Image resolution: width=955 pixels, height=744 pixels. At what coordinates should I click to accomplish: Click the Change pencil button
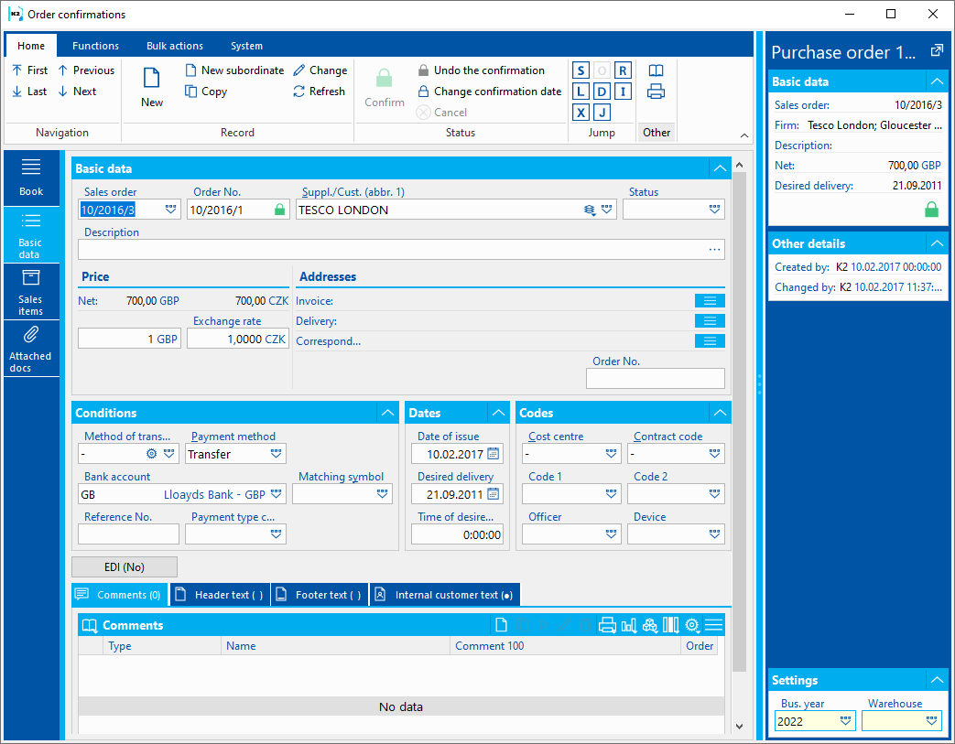coord(320,70)
